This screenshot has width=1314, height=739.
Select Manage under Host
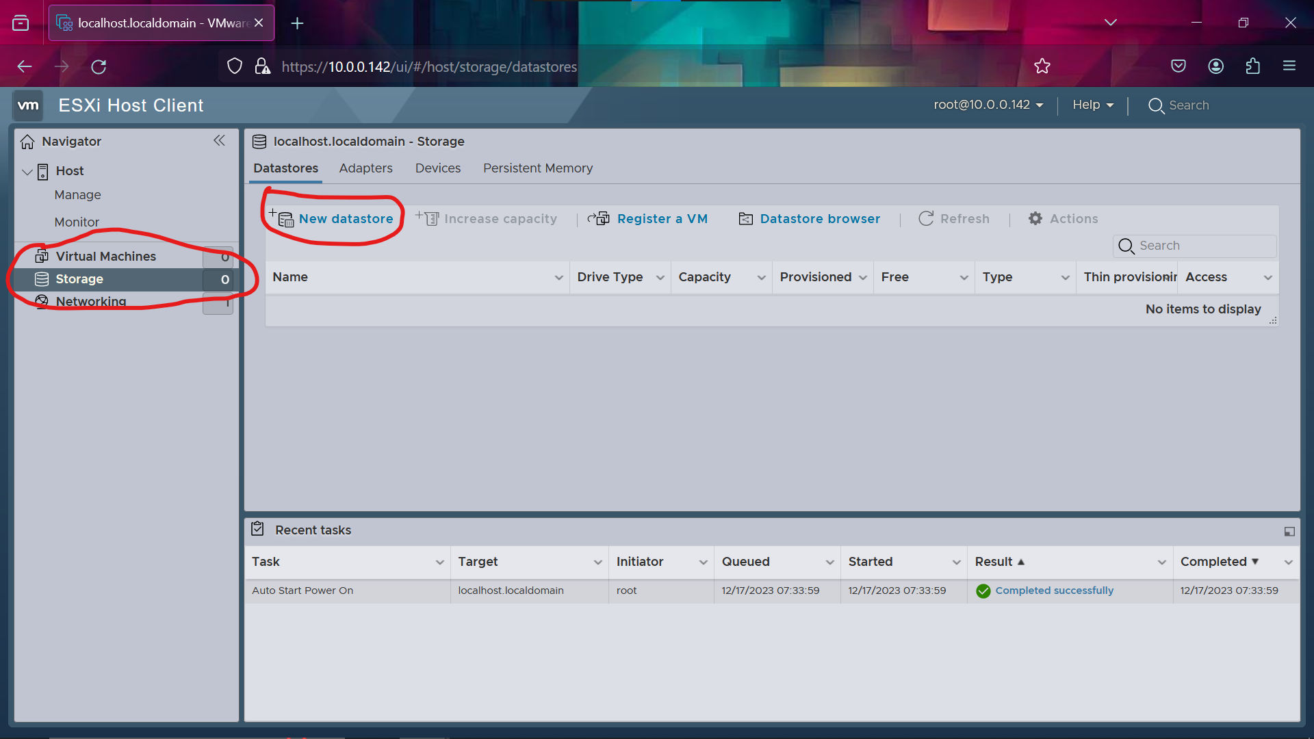click(x=77, y=195)
